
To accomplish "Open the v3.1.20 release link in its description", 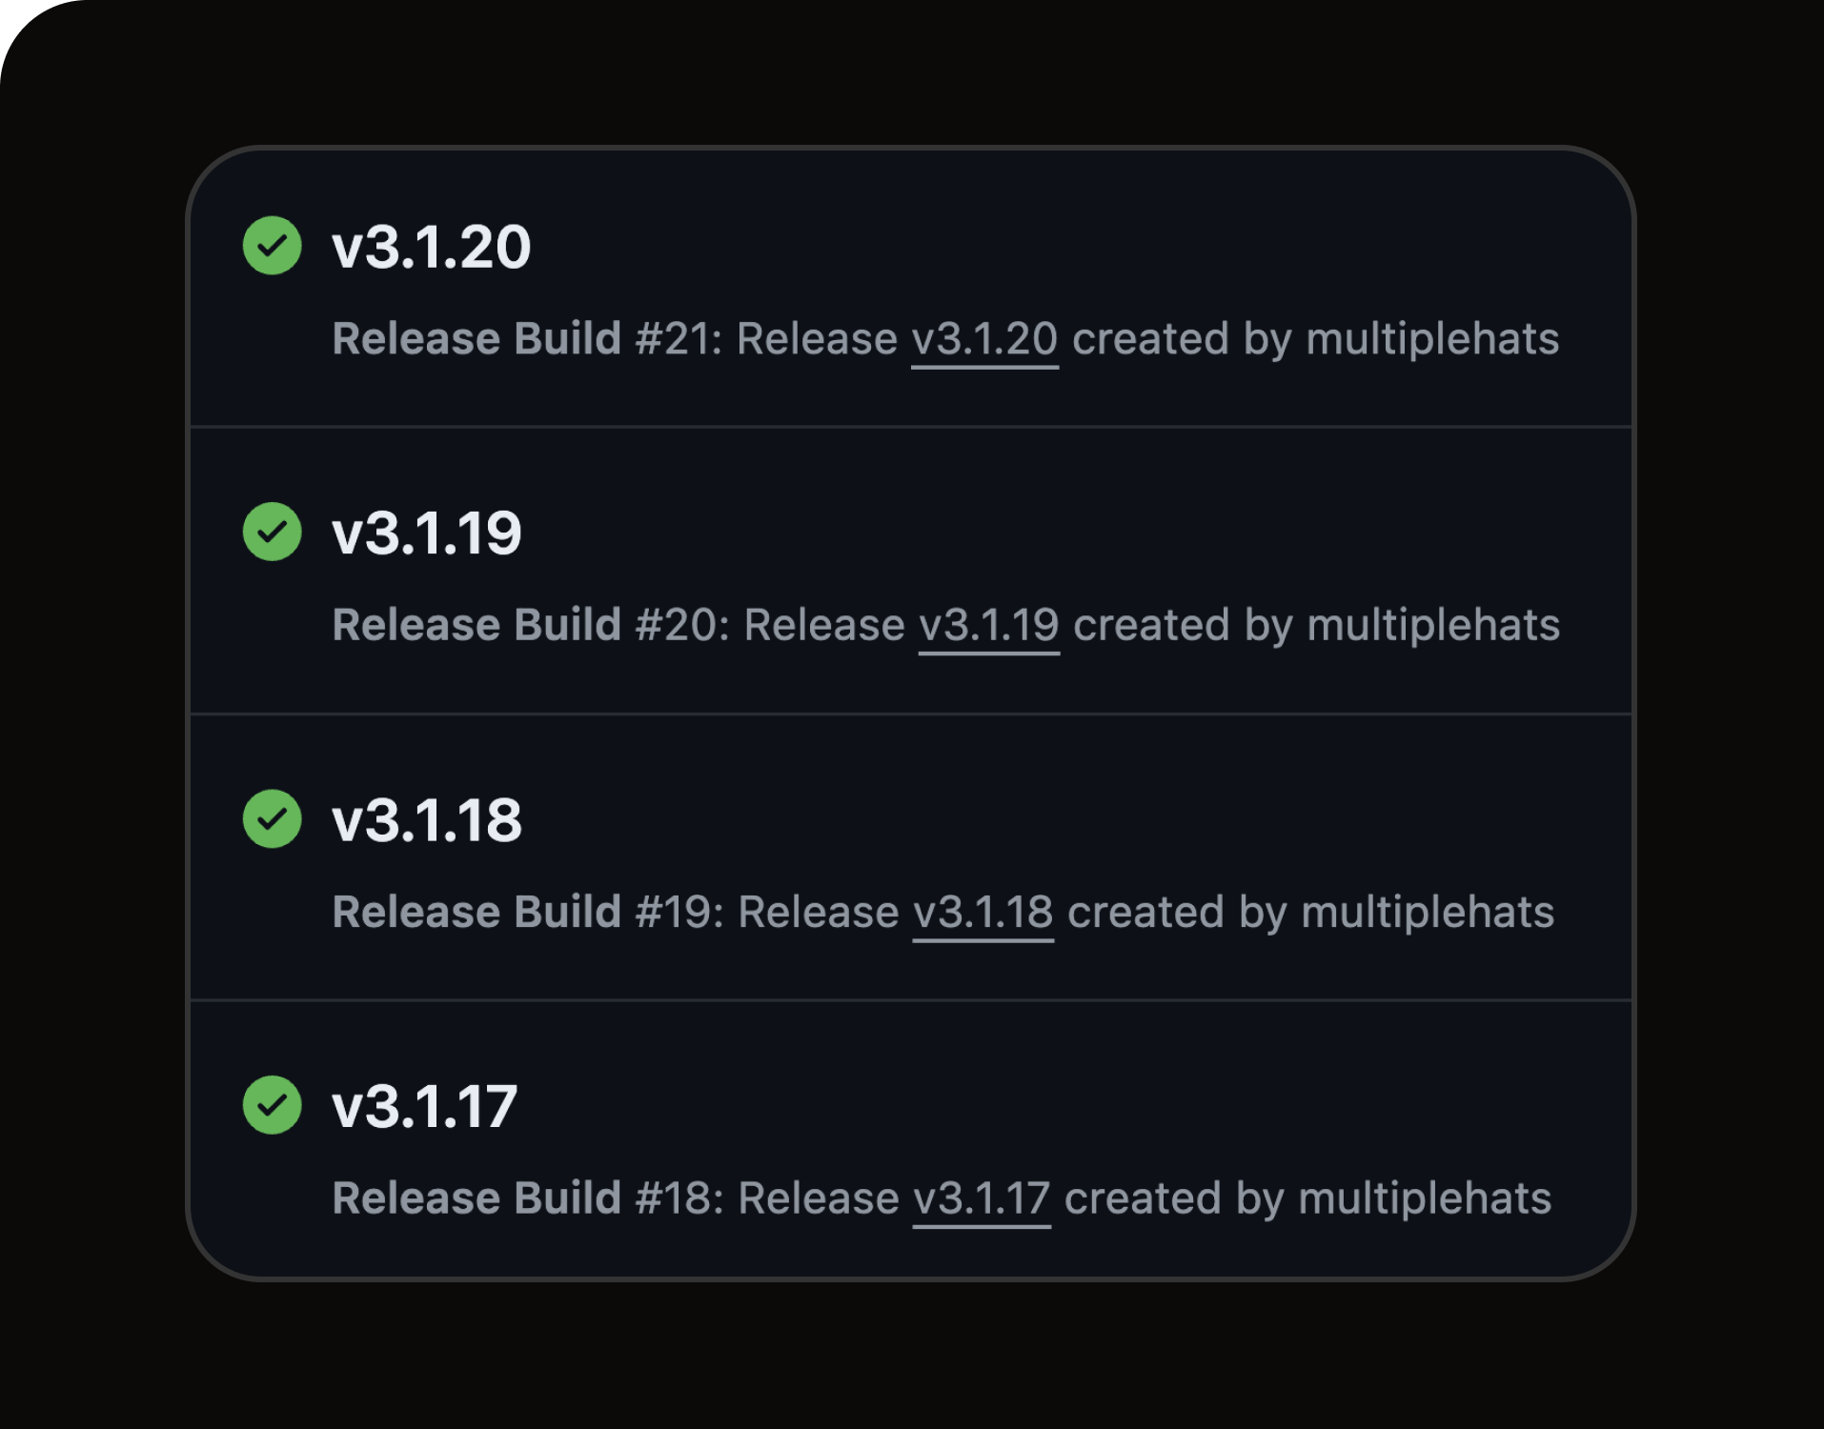I will tap(985, 339).
